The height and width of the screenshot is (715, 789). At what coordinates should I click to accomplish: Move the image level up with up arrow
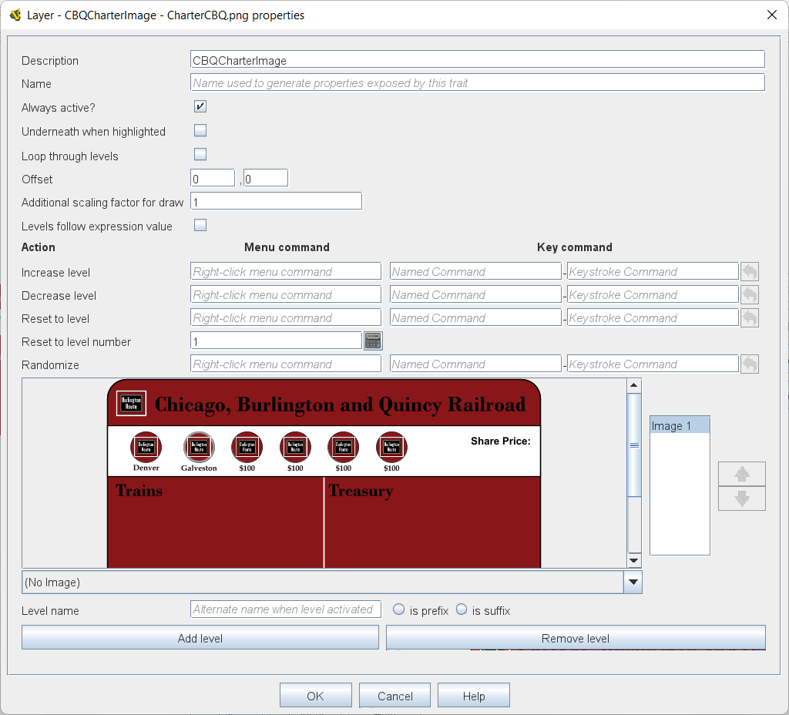tap(742, 474)
